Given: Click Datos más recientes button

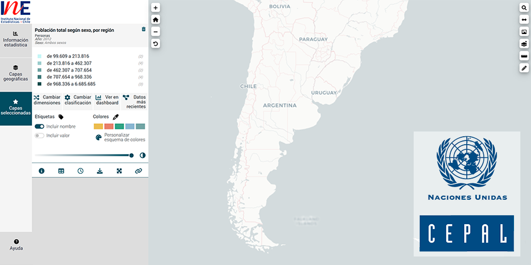Looking at the screenshot, I should coord(135,101).
